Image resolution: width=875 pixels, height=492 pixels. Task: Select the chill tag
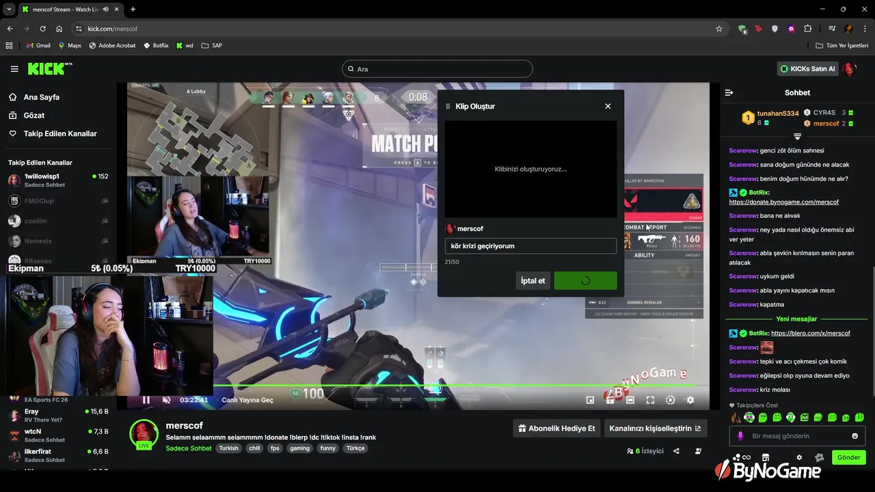click(x=254, y=448)
